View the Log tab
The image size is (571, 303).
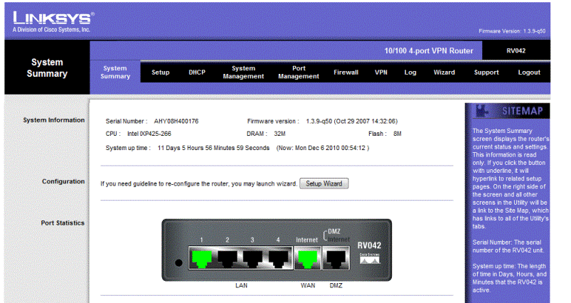[410, 72]
